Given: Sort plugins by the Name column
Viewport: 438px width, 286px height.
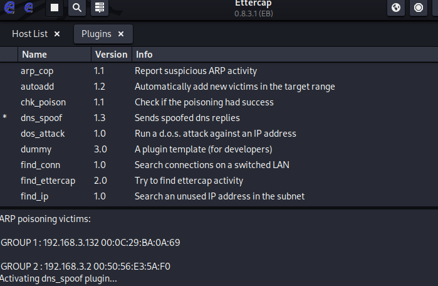Looking at the screenshot, I should tap(34, 55).
